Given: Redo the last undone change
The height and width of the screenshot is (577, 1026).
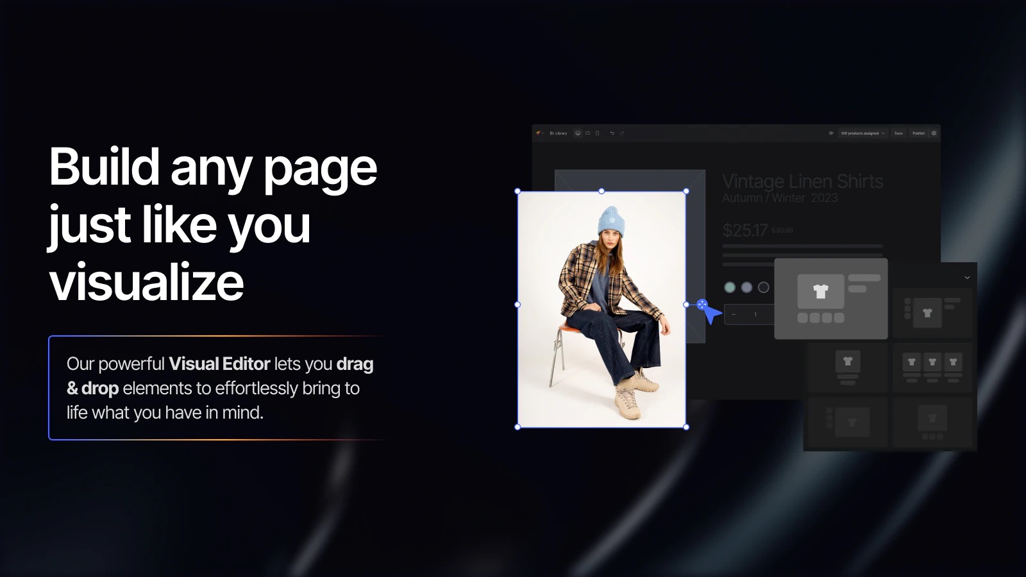Looking at the screenshot, I should (x=622, y=133).
